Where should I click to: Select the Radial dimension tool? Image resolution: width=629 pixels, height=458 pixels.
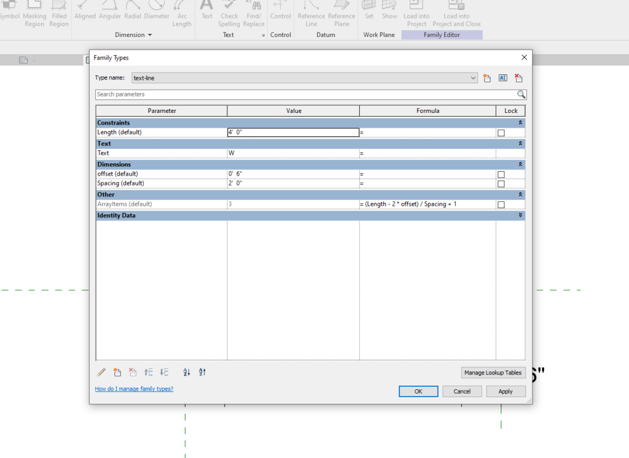pos(133,10)
